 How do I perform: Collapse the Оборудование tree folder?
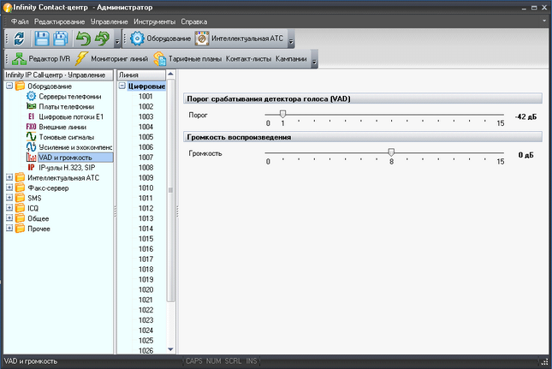pos(9,86)
